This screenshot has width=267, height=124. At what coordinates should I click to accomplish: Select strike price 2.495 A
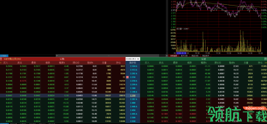pyautogui.click(x=134, y=114)
